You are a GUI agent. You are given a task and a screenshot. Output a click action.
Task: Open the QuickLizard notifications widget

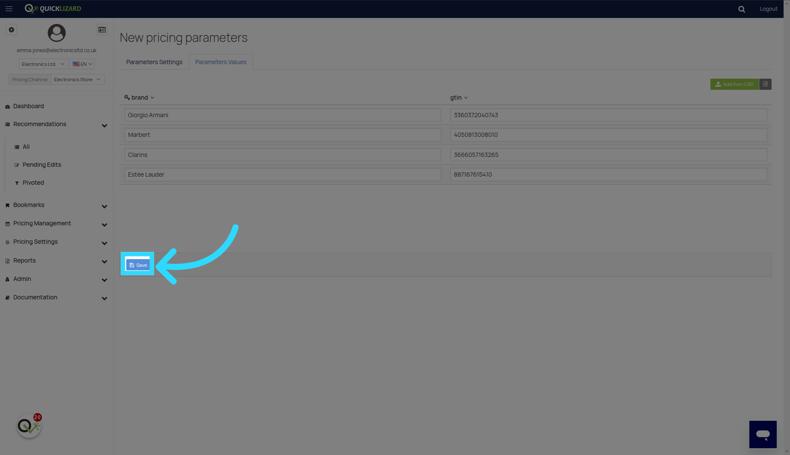(29, 426)
